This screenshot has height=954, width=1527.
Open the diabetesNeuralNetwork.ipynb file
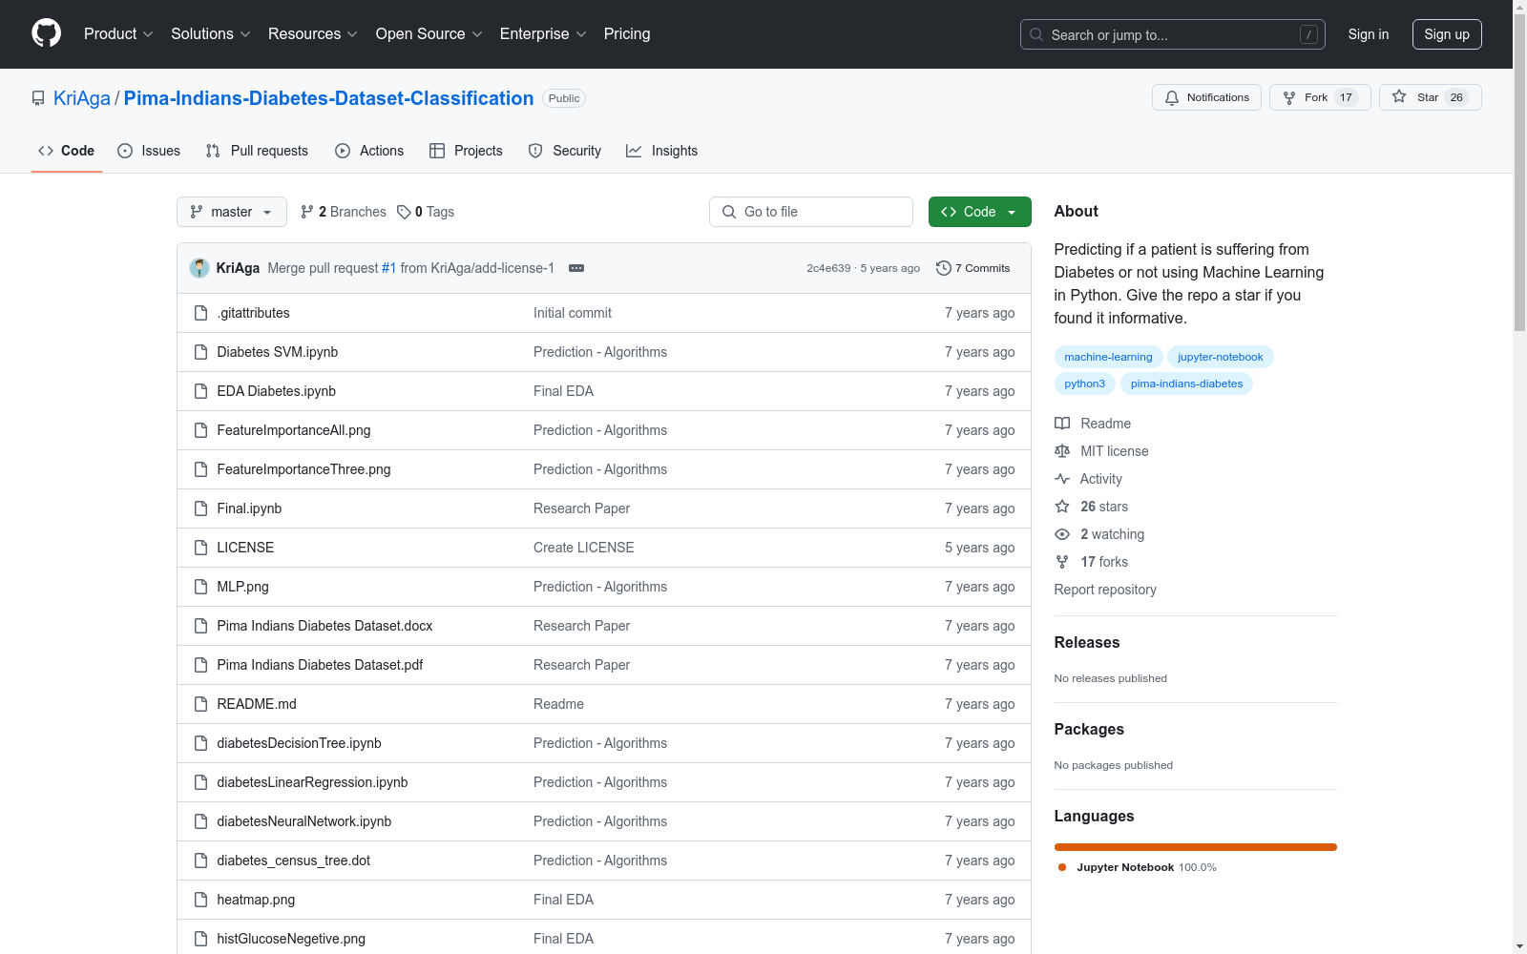[303, 821]
